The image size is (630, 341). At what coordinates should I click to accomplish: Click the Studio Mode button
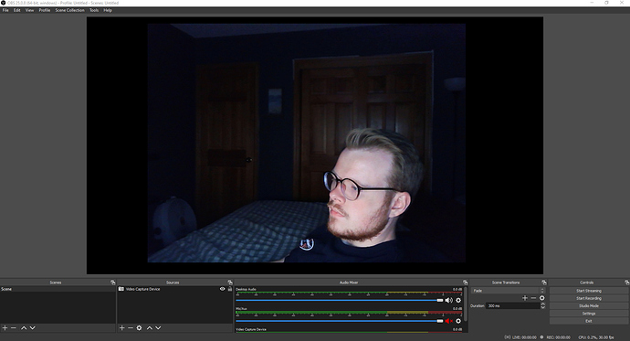[589, 306]
